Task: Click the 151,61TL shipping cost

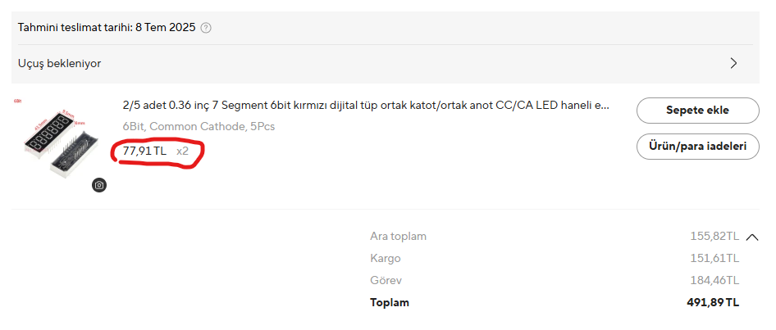Action: [x=714, y=258]
